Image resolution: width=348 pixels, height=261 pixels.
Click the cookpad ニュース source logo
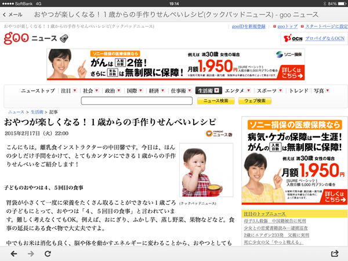pyautogui.click(x=219, y=133)
